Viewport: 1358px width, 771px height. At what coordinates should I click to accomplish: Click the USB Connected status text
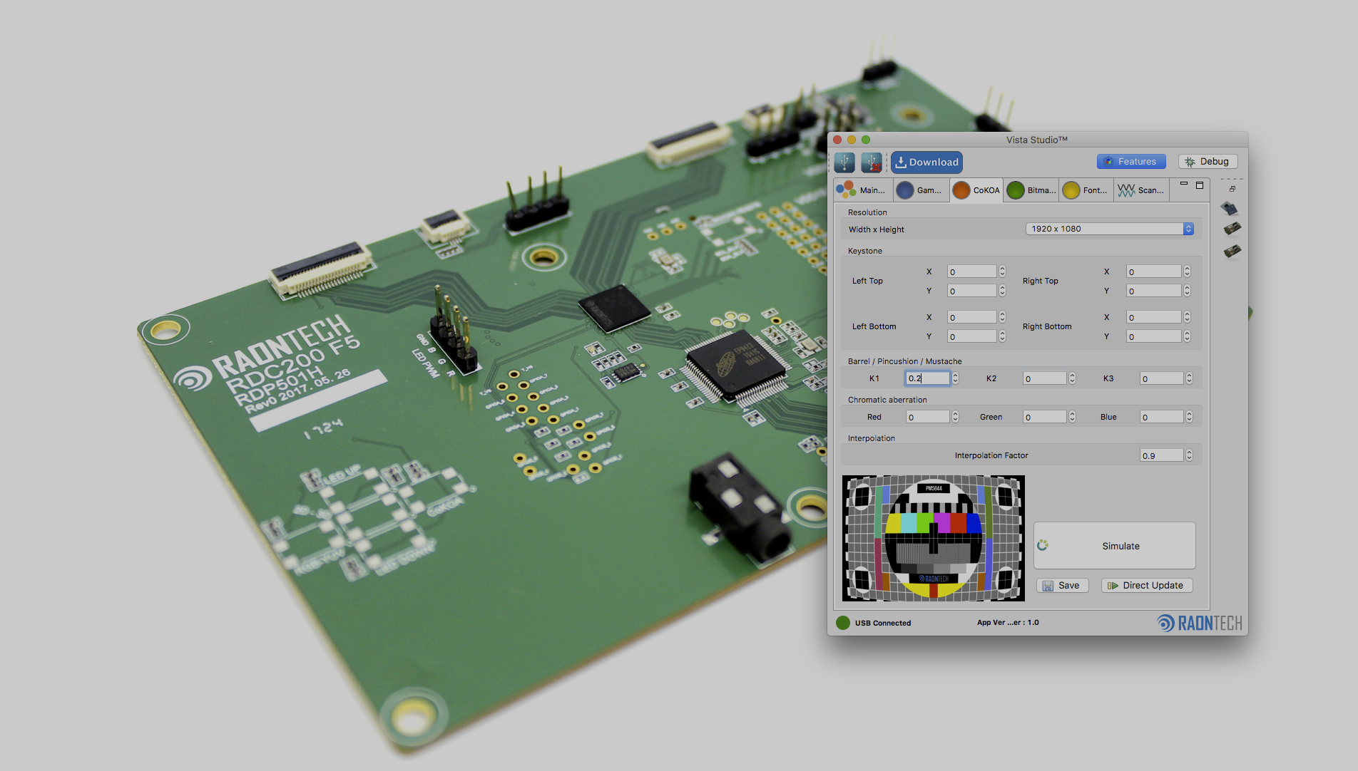tap(883, 623)
